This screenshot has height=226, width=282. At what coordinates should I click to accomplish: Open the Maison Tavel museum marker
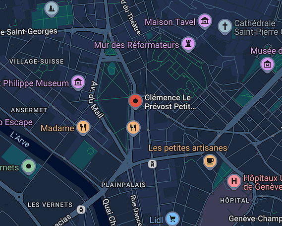tap(205, 21)
